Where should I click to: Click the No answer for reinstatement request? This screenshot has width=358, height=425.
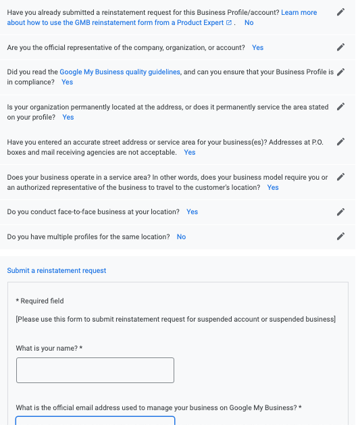coord(249,23)
